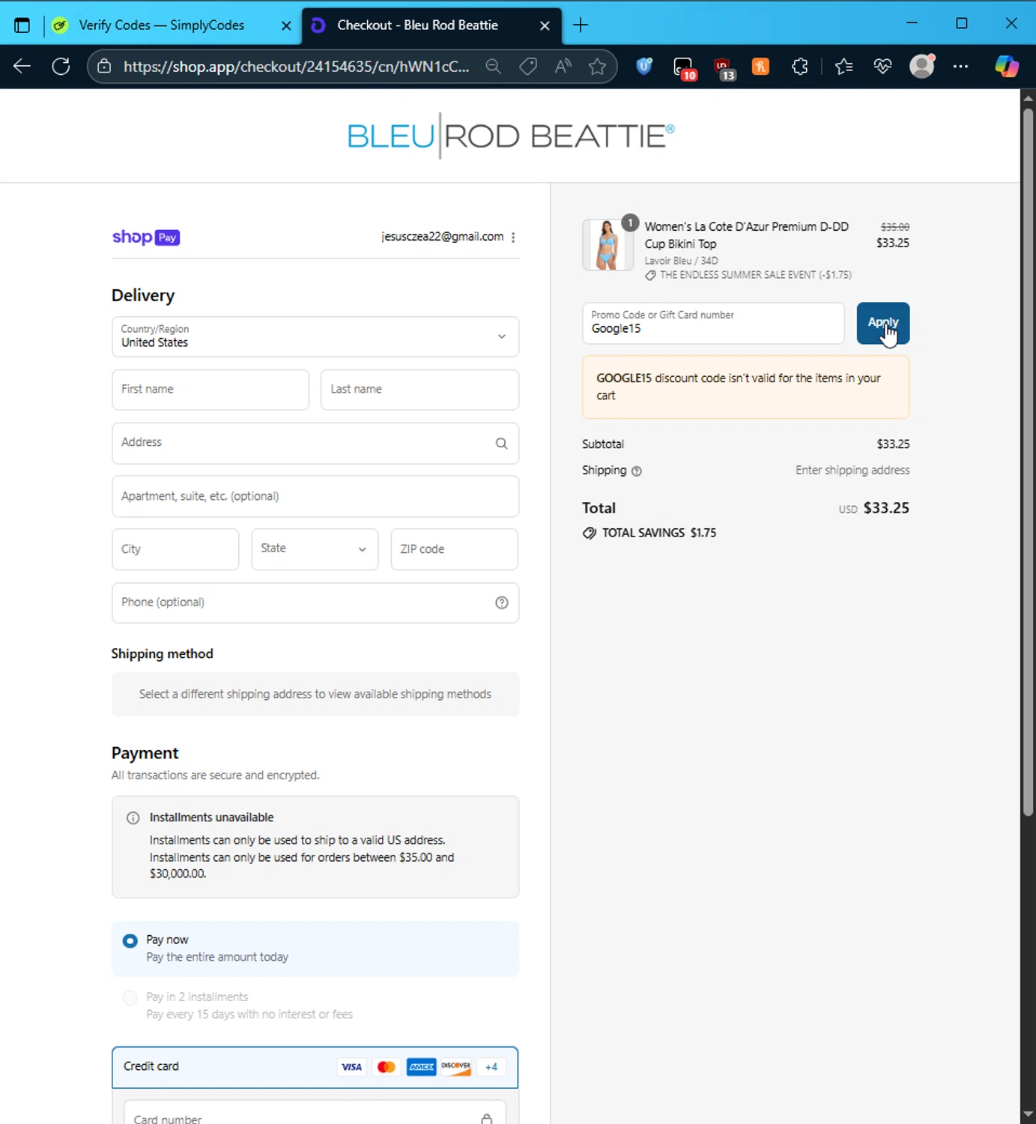Screen dimensions: 1036x1124
Task: Open the shopping price tag icon
Action: coord(528,66)
